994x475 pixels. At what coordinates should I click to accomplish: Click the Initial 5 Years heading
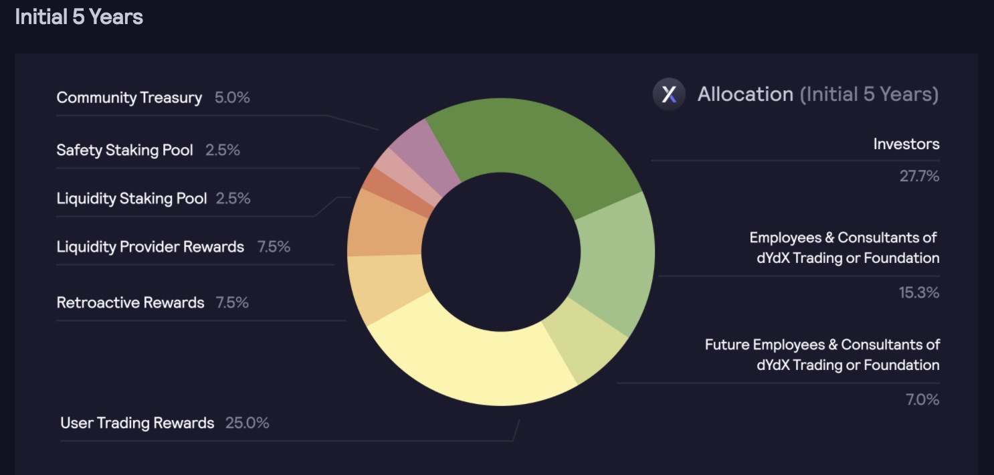tap(79, 17)
